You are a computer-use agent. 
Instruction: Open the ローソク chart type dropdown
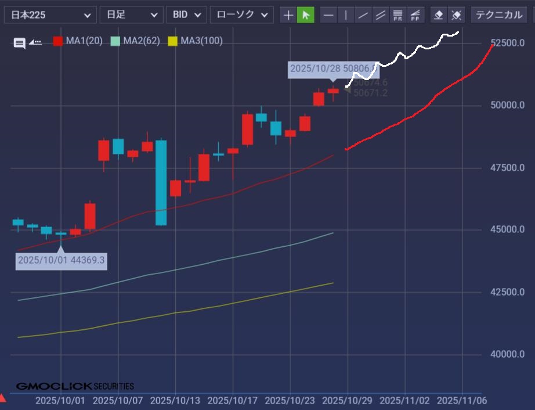coord(241,15)
